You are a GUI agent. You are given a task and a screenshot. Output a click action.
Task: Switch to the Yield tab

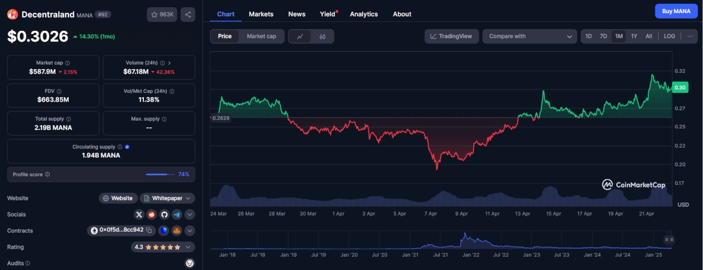pos(328,14)
